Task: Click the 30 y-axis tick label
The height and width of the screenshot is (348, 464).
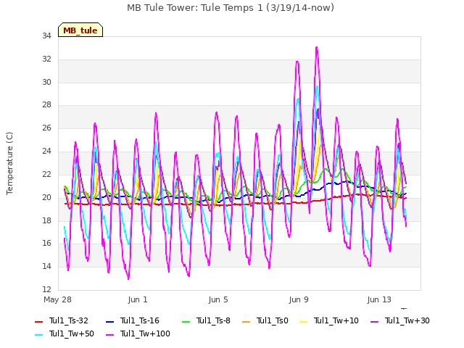Action: pos(46,82)
